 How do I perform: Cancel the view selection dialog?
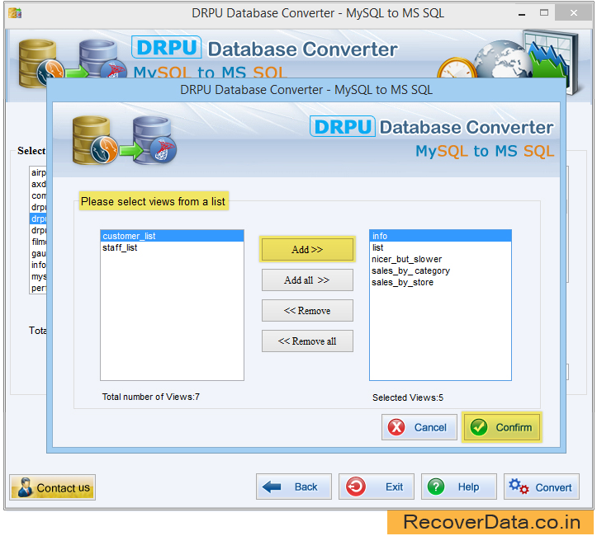pos(419,427)
